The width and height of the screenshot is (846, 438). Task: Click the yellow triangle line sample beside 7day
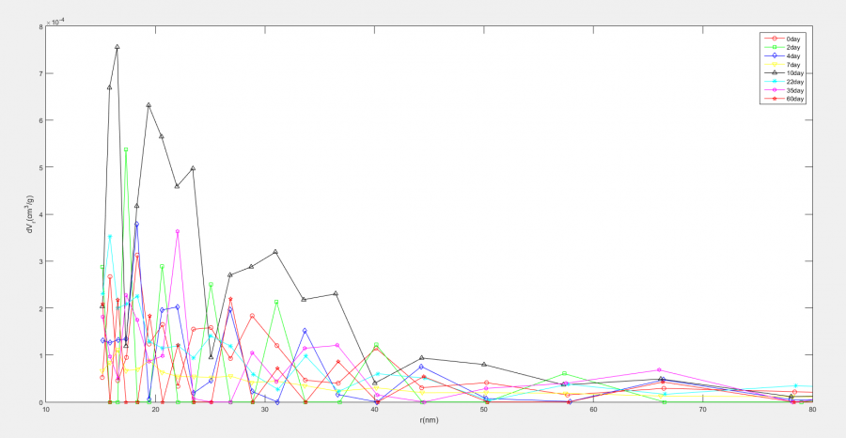775,65
